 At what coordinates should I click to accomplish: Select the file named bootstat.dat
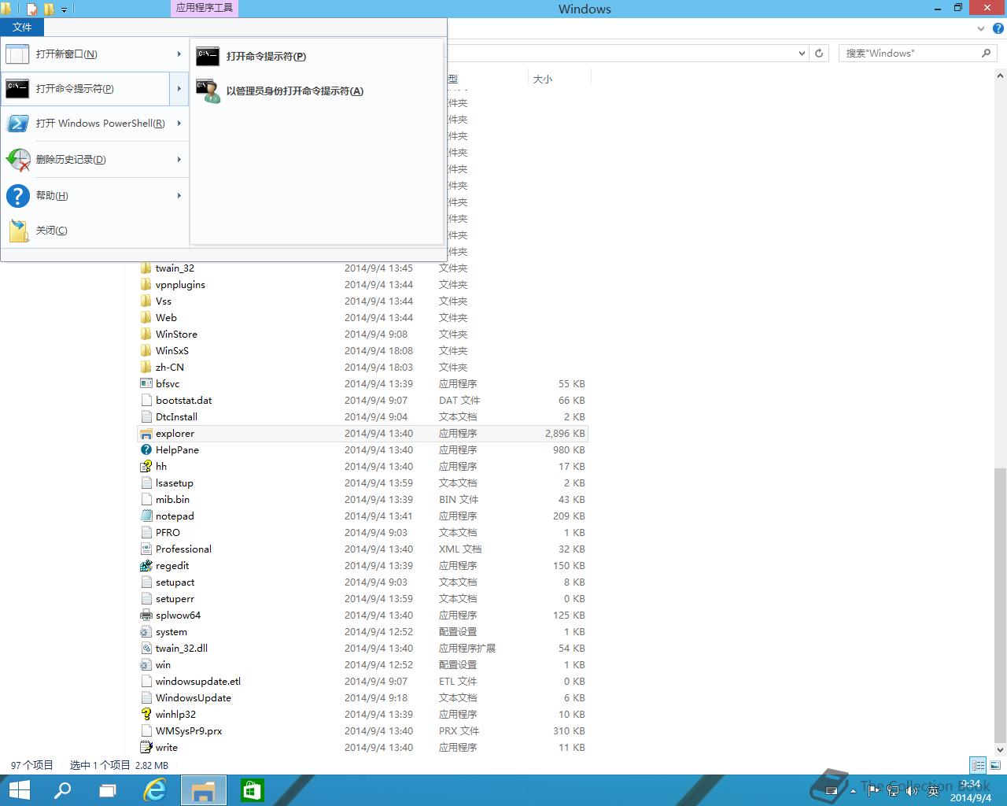click(183, 401)
